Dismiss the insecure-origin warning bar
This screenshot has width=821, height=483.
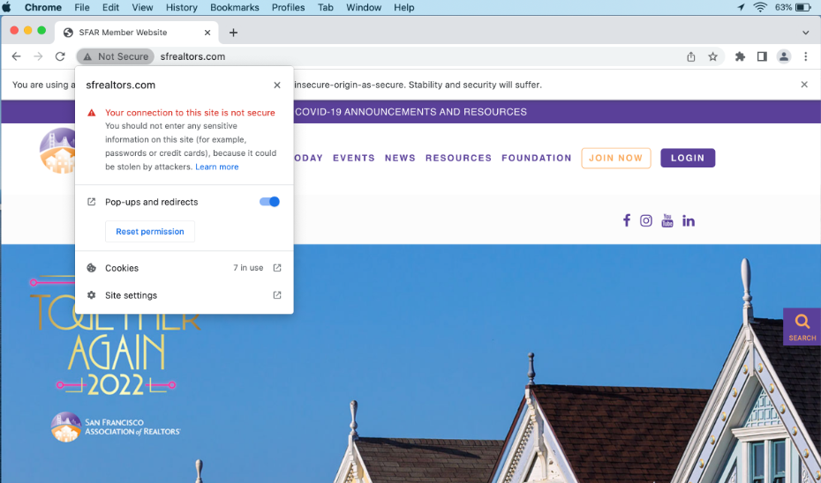(804, 85)
